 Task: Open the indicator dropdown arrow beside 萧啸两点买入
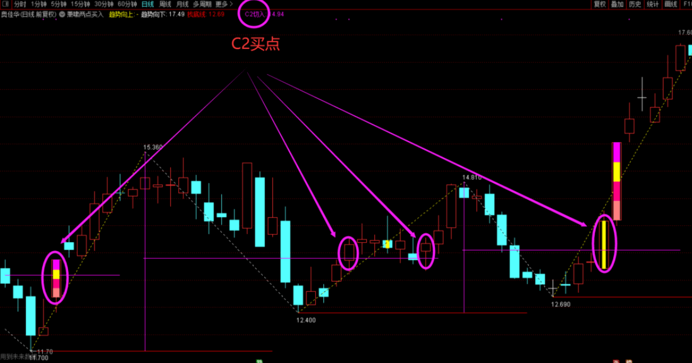point(62,14)
